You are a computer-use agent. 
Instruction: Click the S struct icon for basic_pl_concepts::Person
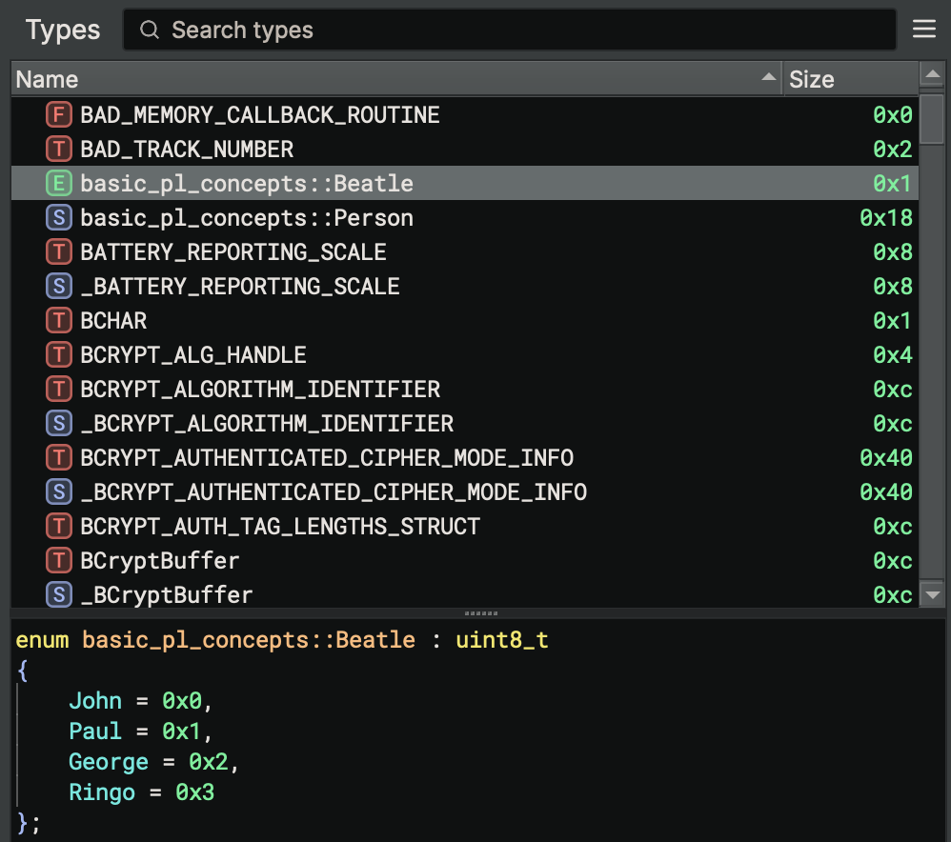[x=58, y=218]
